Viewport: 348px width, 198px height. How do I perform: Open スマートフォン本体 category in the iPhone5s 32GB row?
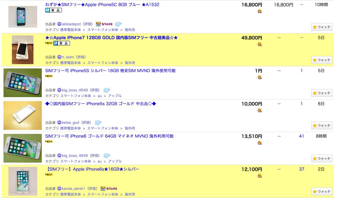pyautogui.click(x=103, y=128)
